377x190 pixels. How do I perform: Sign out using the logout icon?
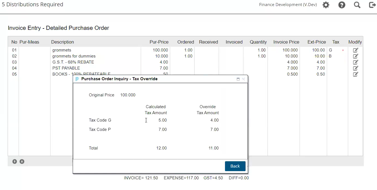click(372, 5)
